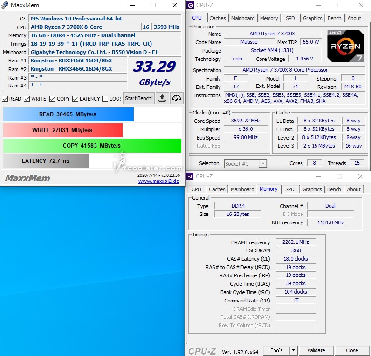This screenshot has width=371, height=356.
Task: Click Ram #1 Kingston KHX3466C16D4/8GX entry
Action: 78,60
